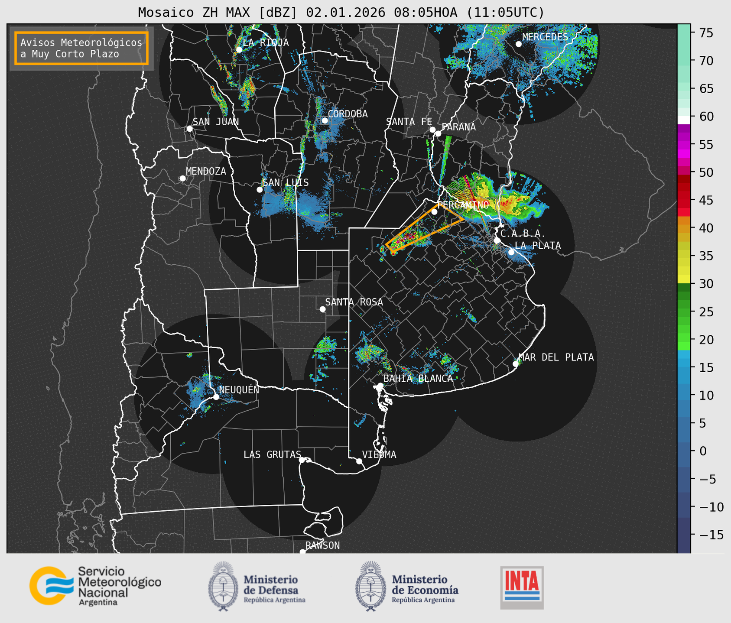Viewport: 731px width, 623px height.
Task: Click the 'BAHÍA BLANCA' city label
Action: coord(418,379)
